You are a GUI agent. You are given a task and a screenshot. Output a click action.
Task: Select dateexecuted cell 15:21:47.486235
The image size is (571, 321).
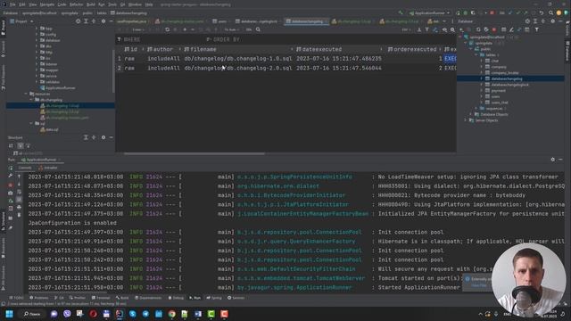click(x=339, y=59)
